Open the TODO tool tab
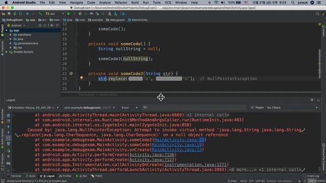Screen dimensions: 326x183 tap(97, 176)
